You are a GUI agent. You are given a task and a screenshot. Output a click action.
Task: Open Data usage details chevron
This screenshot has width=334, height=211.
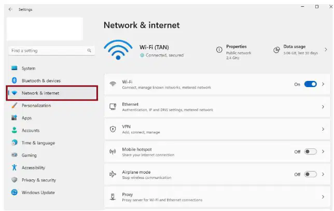pyautogui.click(x=326, y=50)
